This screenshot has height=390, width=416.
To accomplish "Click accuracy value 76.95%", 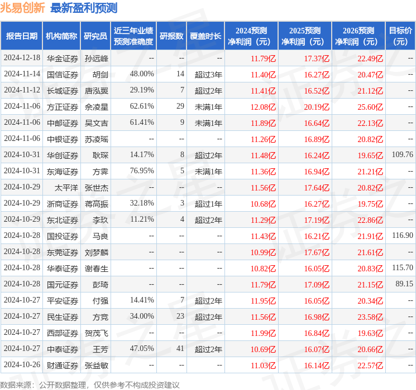I will point(142,170).
